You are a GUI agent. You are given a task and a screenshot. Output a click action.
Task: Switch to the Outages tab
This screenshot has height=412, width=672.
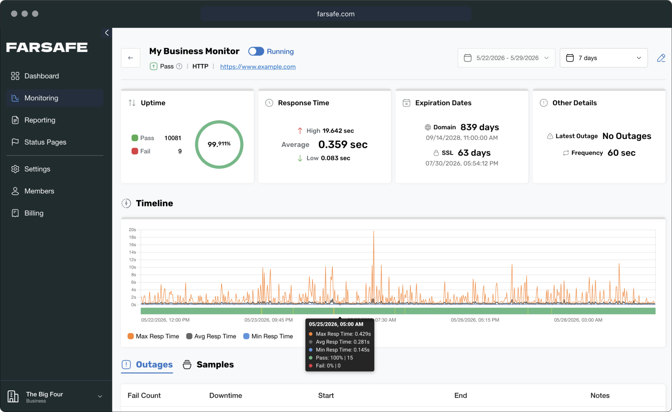pos(147,365)
